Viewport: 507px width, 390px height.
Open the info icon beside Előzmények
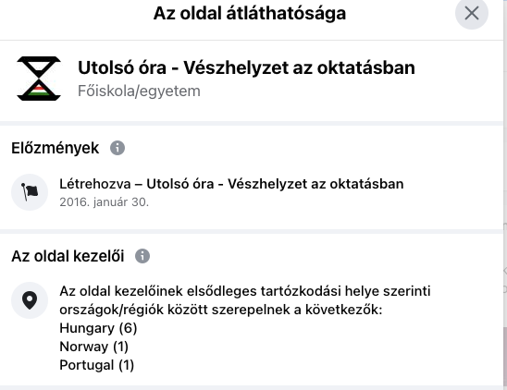point(117,148)
